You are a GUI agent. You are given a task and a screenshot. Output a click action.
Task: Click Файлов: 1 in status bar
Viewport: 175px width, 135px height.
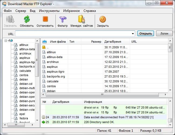(126, 131)
